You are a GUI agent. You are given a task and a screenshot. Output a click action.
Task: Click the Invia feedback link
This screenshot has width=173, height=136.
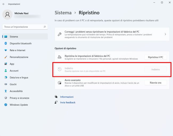pyautogui.click(x=68, y=102)
